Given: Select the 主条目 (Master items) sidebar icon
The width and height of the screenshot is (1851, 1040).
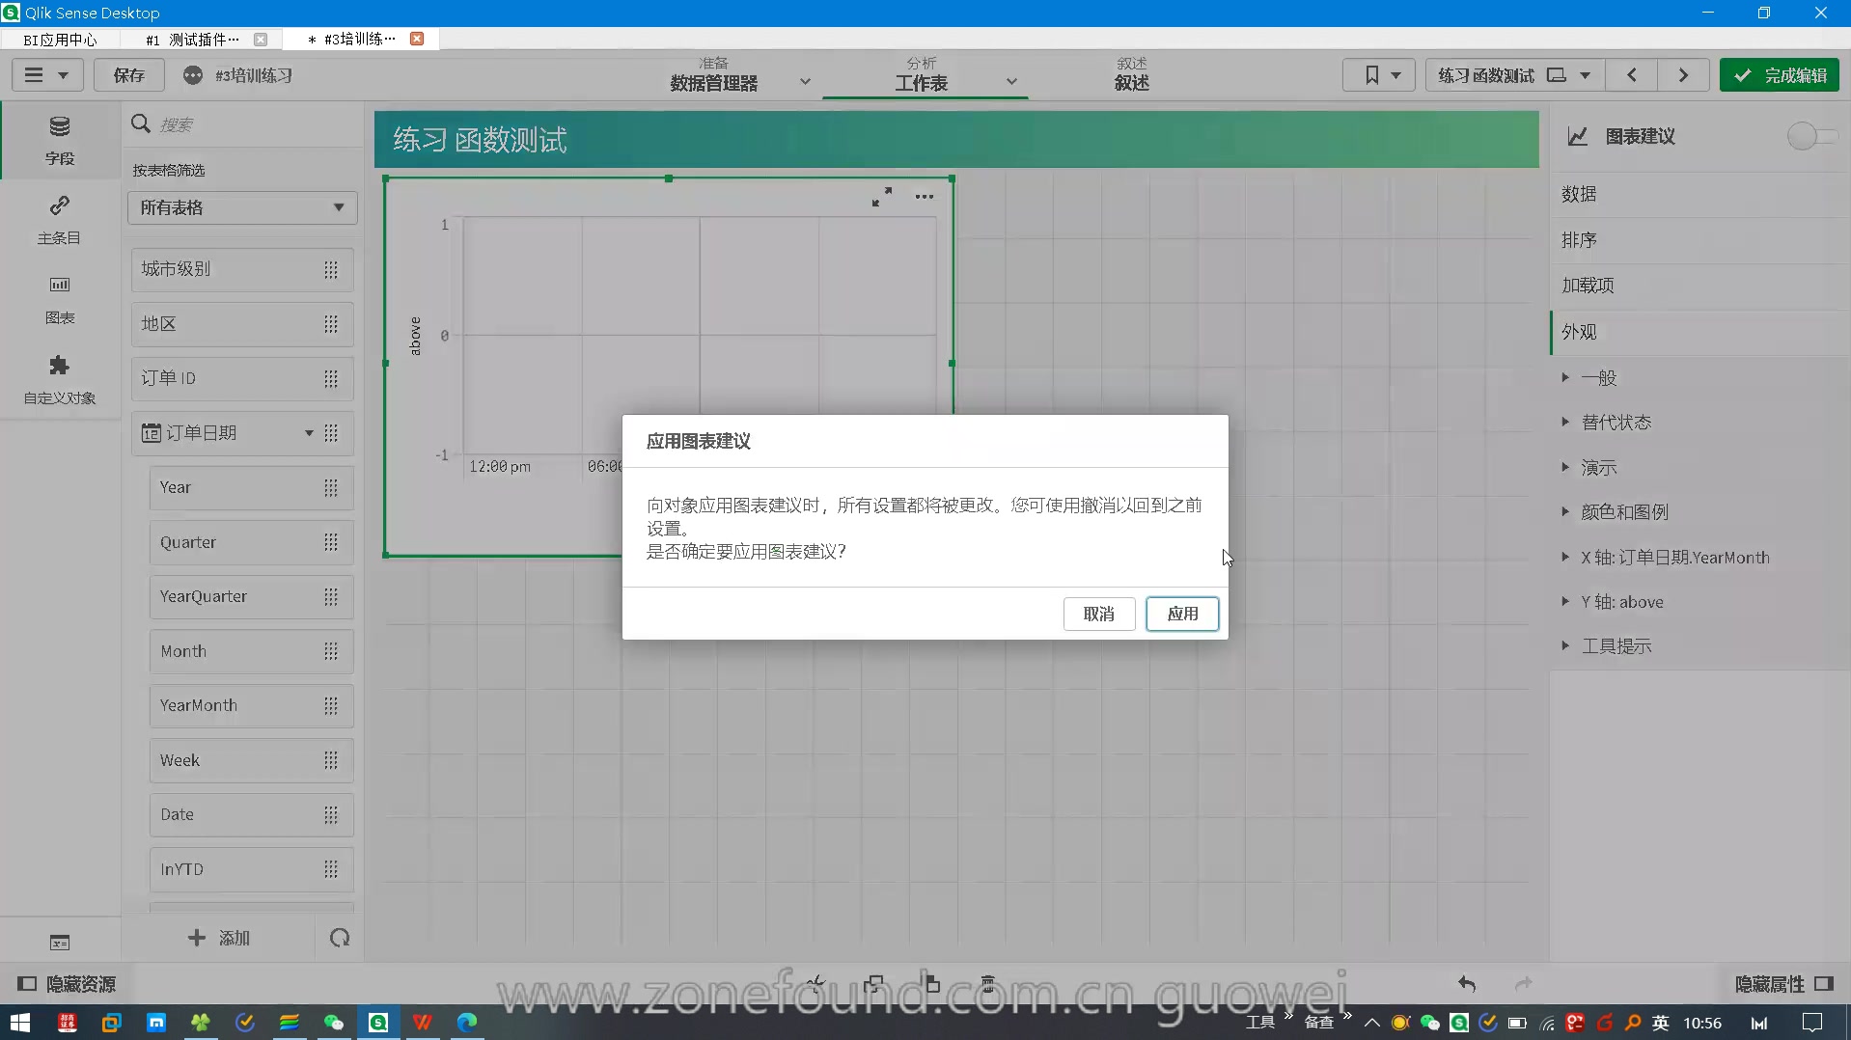Looking at the screenshot, I should coord(60,220).
